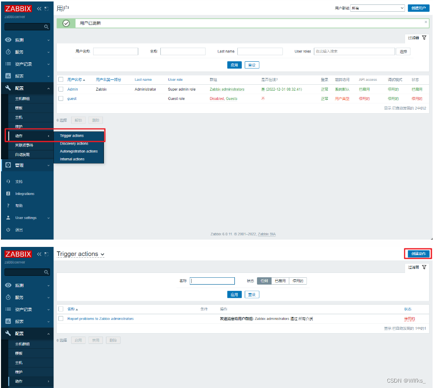Click the 过滤器 funnel icon on the Trigger actions page
This screenshot has height=388, width=433.
coord(424,267)
